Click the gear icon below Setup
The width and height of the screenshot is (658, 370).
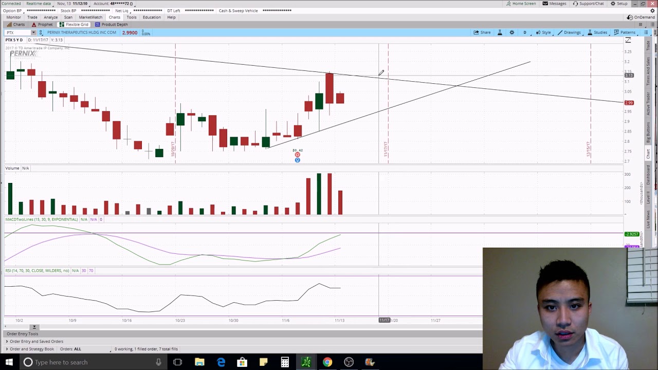pos(652,10)
